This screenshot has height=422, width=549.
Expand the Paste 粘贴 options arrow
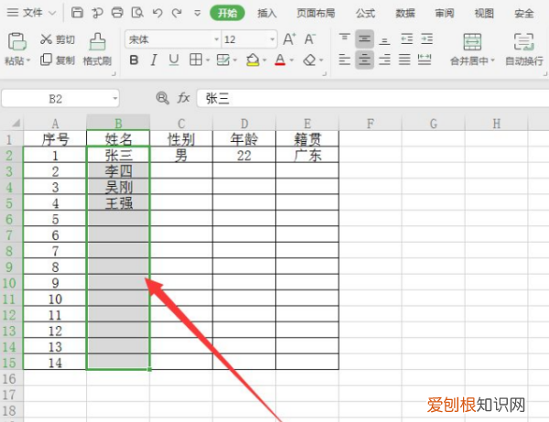tap(28, 60)
